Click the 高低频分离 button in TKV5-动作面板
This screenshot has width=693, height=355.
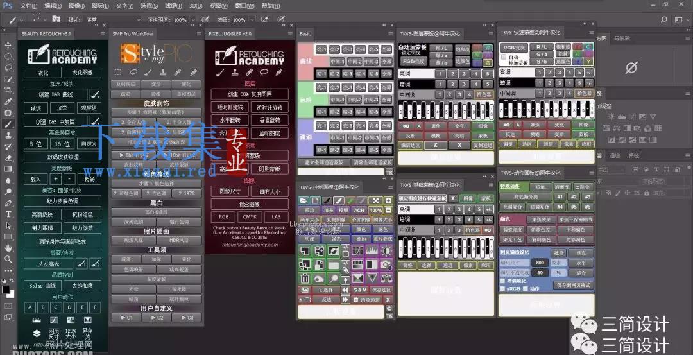[x=526, y=196]
